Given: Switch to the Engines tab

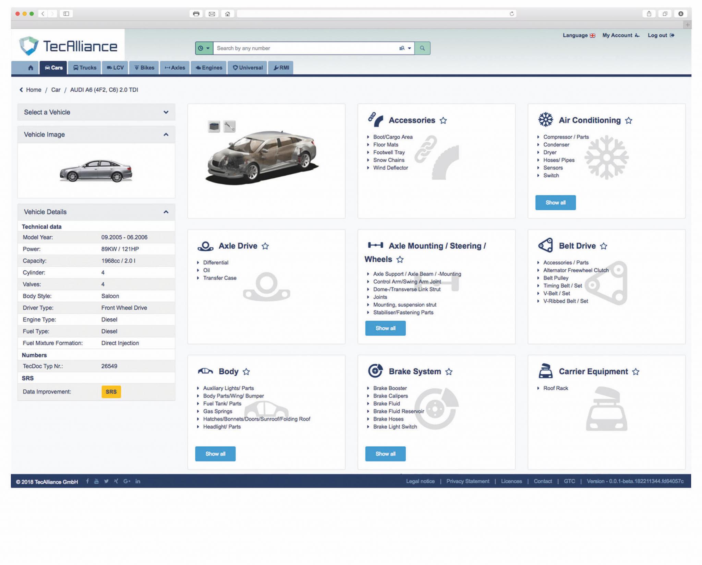Looking at the screenshot, I should pos(209,68).
